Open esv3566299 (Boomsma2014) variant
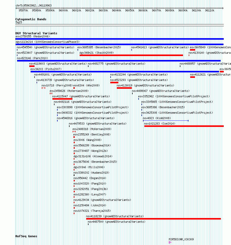The image size is (231, 245). [92, 145]
